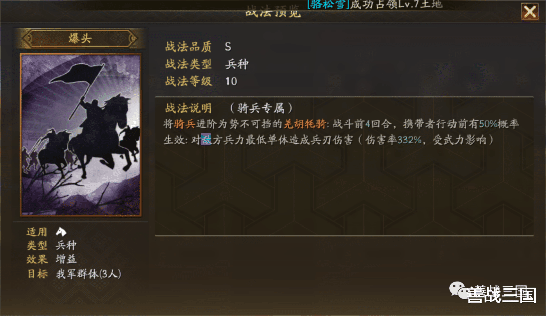Screen dimensions: 546x316
Task: Click the 战法等级 10 value
Action: coord(231,81)
